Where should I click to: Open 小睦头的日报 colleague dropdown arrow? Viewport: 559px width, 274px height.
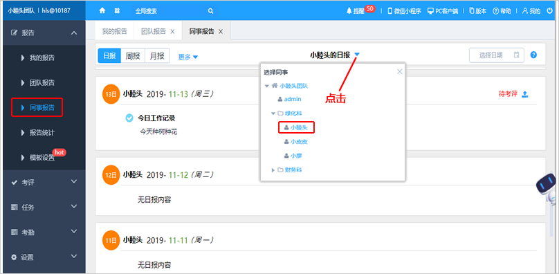357,55
